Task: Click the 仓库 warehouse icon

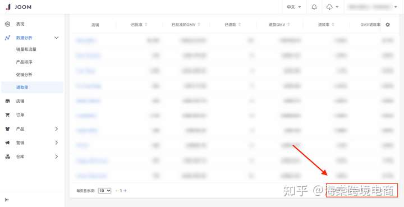Action: click(x=7, y=157)
